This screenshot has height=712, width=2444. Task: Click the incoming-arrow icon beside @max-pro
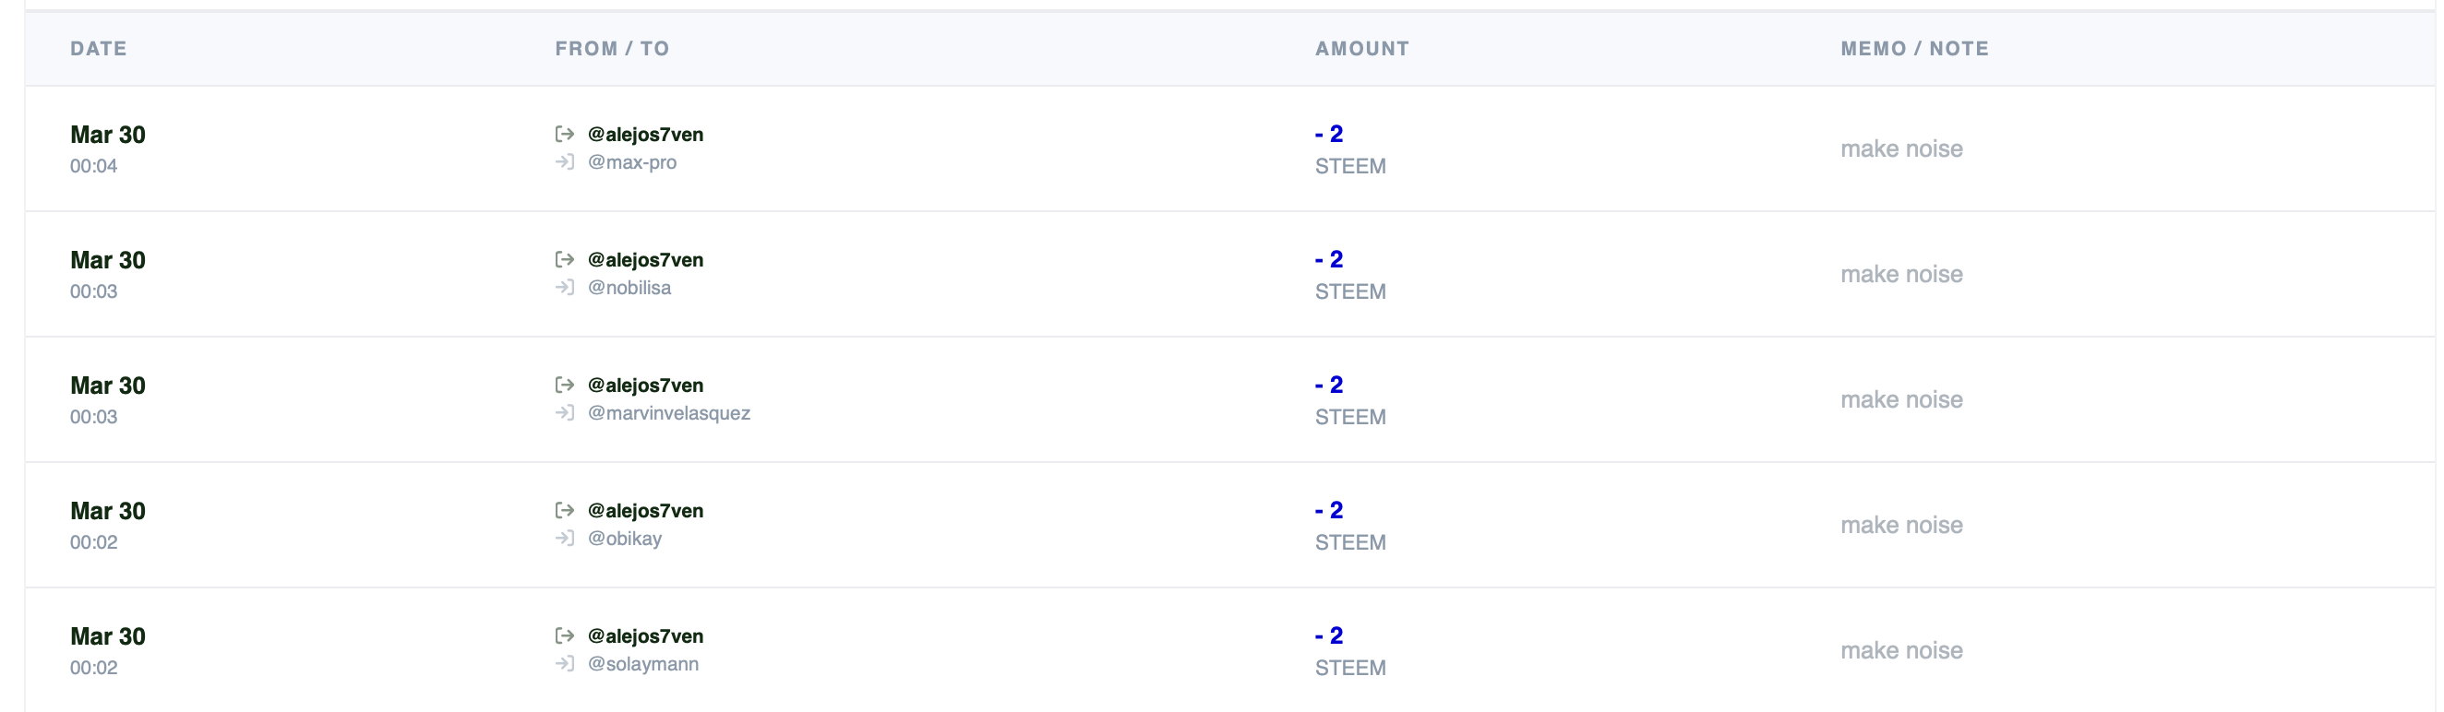565,162
